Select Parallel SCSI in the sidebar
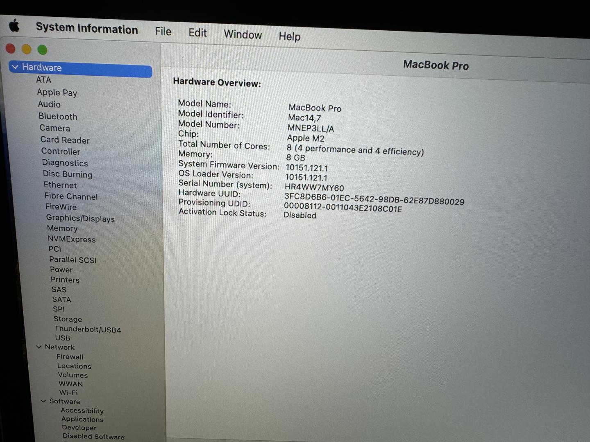This screenshot has width=590, height=442. (73, 260)
